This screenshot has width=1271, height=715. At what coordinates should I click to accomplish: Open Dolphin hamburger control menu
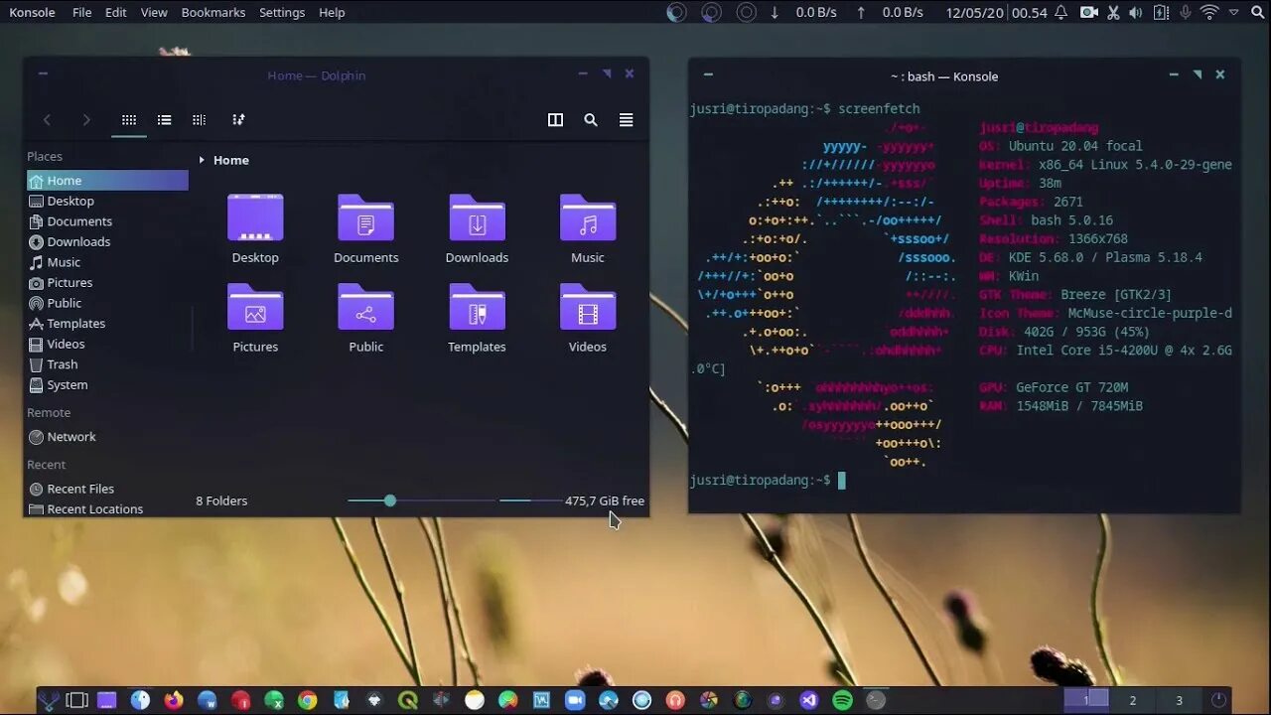pos(626,120)
